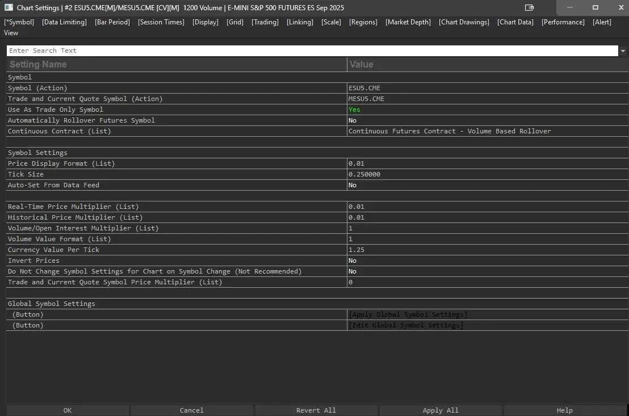Toggle Automatically Rollover Futures Symbol setting
The height and width of the screenshot is (416, 629).
[353, 120]
